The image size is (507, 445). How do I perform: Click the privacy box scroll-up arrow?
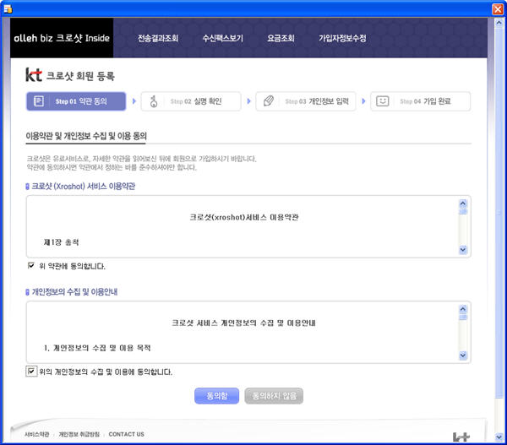463,309
